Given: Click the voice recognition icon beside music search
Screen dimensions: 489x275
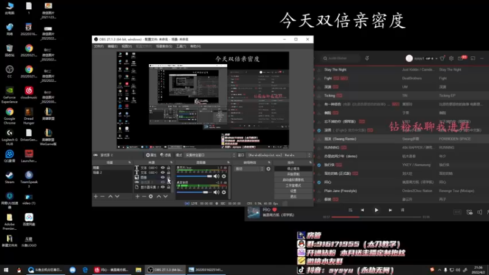Looking at the screenshot, I should 367,58.
